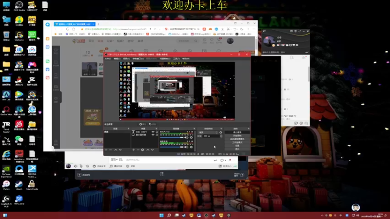Open settings gear for first audio track
390x219 pixels.
191,137
